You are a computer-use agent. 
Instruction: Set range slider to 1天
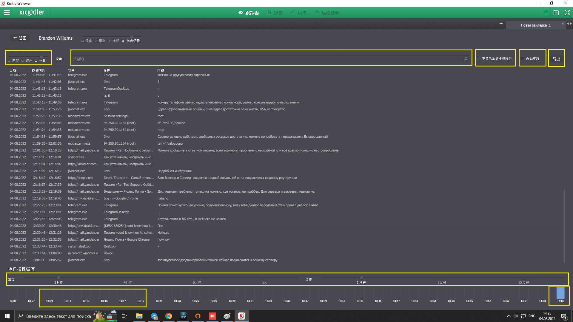(x=264, y=282)
